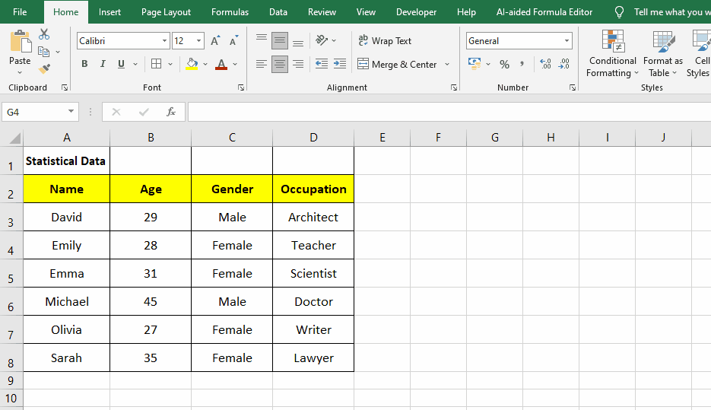Screen dimensions: 711x410
Task: Activate the Format Painter brush
Action: (44, 69)
